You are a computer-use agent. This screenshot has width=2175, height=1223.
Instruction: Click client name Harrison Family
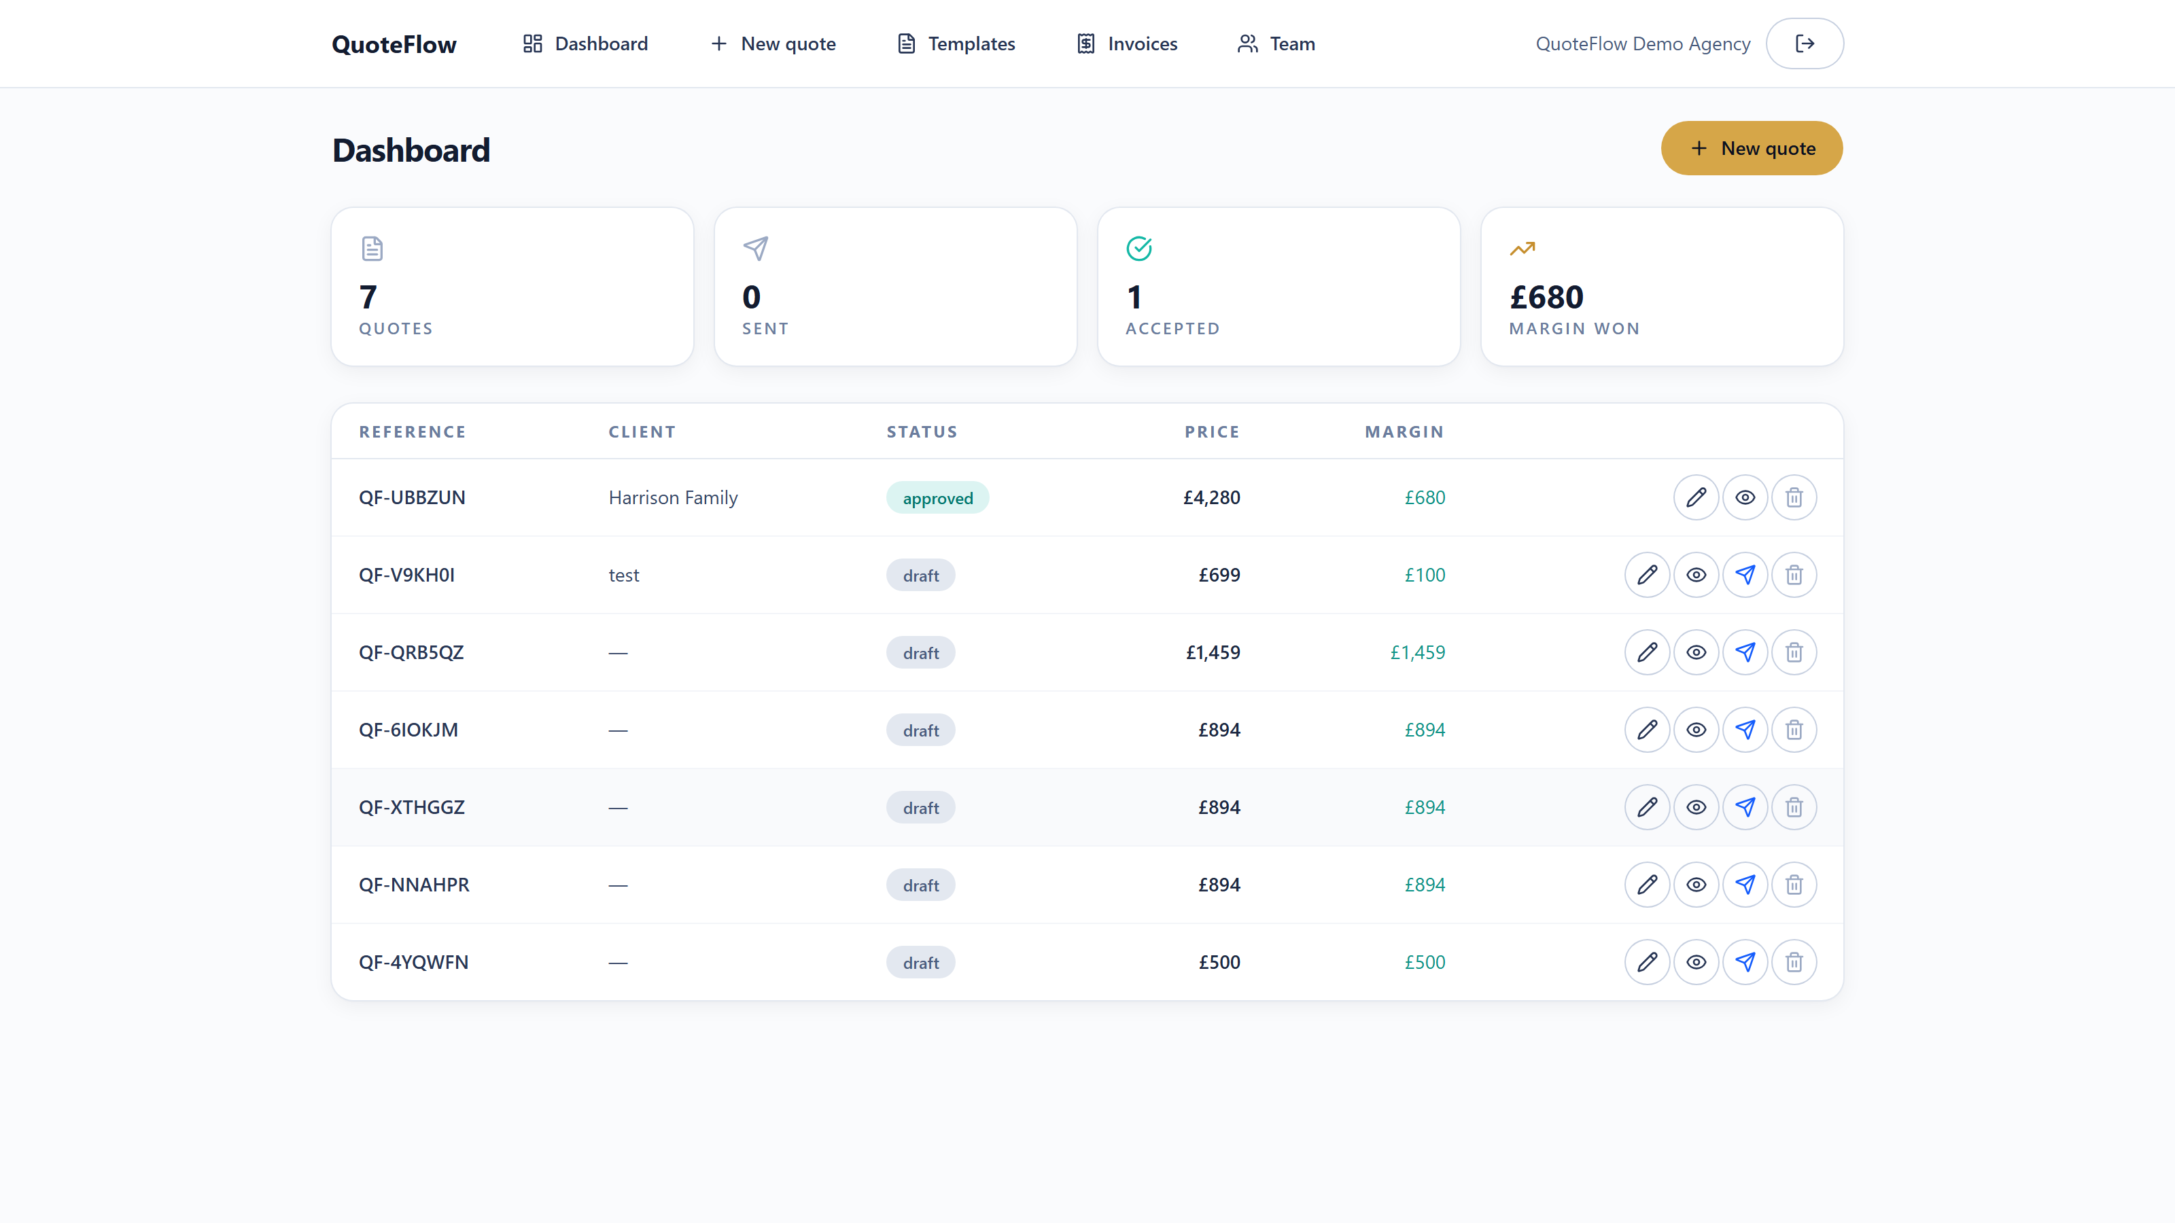[x=673, y=498]
